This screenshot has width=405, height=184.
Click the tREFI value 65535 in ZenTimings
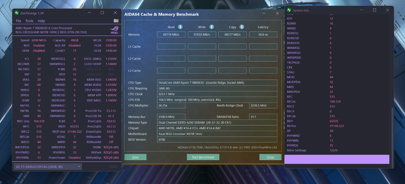74,126
